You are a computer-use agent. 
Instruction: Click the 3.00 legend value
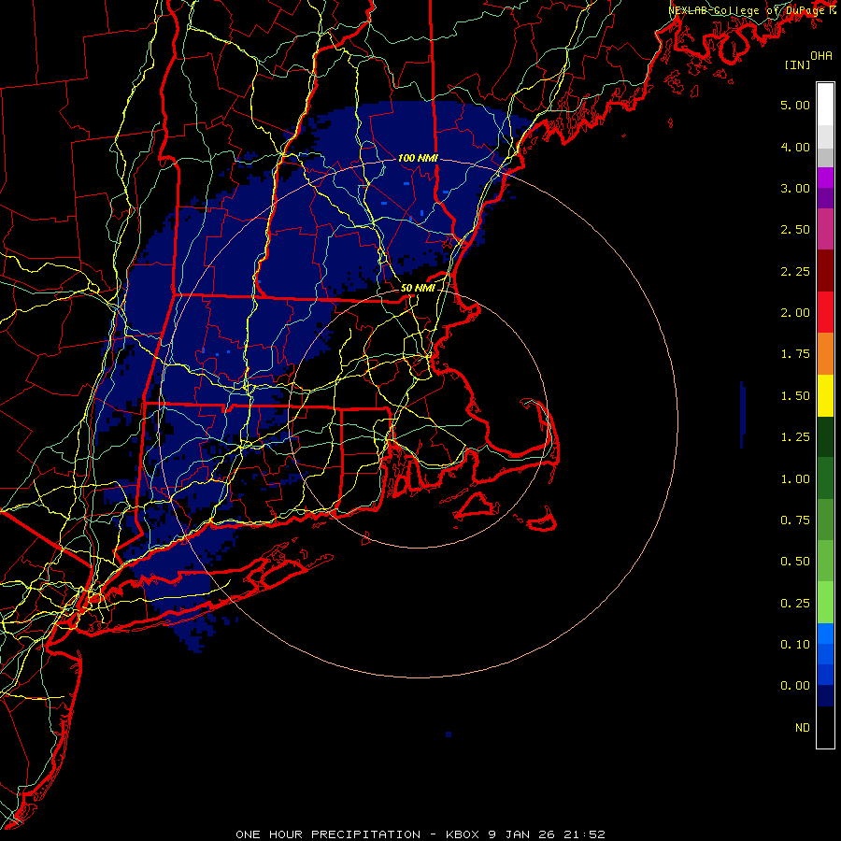[x=795, y=188]
